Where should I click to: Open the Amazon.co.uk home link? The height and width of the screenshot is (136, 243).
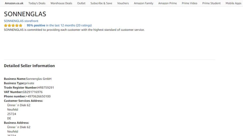click(x=14, y=3)
